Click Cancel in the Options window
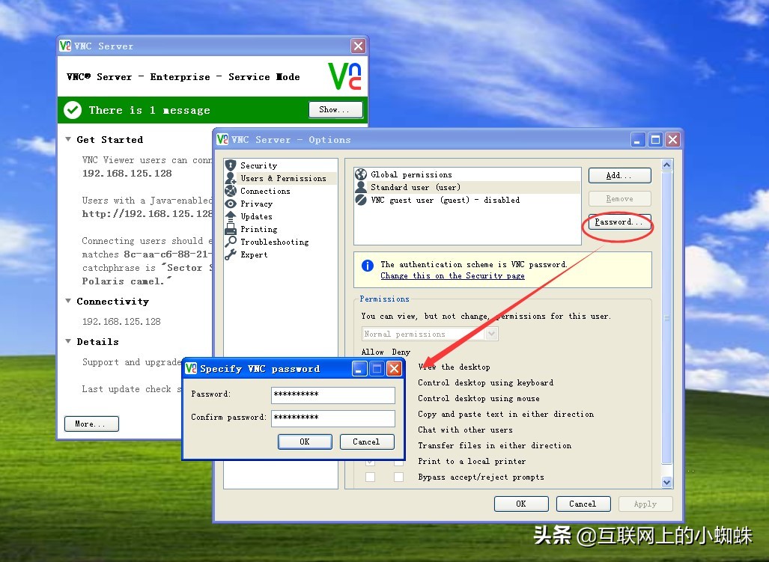769x562 pixels. [583, 504]
